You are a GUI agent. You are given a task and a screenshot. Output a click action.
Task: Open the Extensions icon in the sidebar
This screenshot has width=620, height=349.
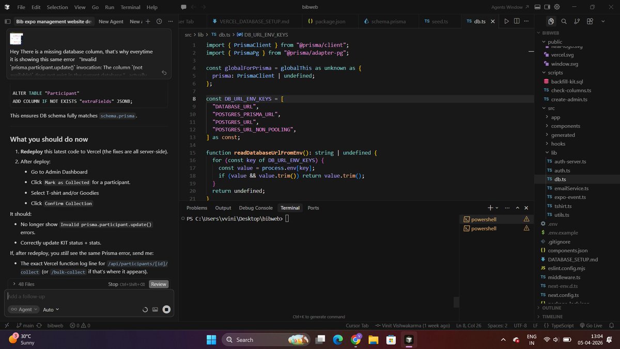point(590,22)
